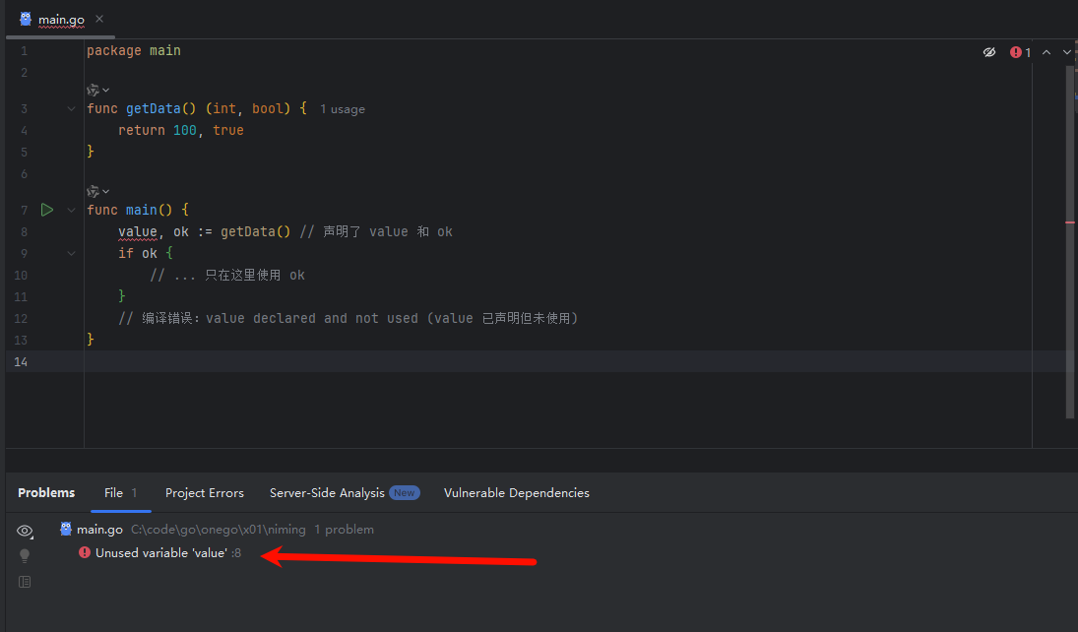The image size is (1078, 632).
Task: Click the lightbulb quick-fix icon in Problems panel
Action: click(x=25, y=555)
